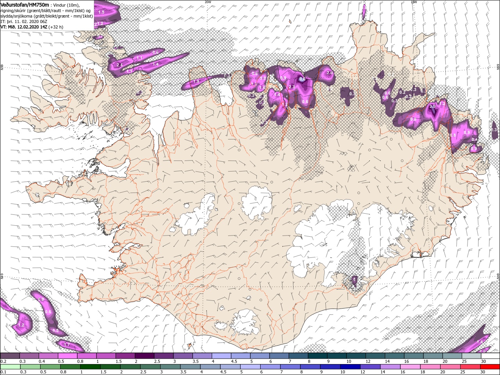Viewport: 500px width, 375px height.
Task: Pick the 3 swatch in upper legend row
Action: [183, 356]
